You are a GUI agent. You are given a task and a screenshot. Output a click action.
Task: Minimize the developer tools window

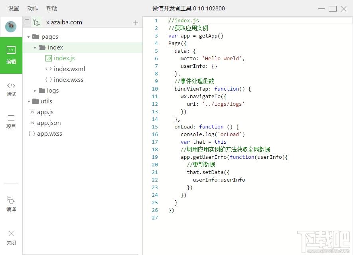click(x=321, y=9)
